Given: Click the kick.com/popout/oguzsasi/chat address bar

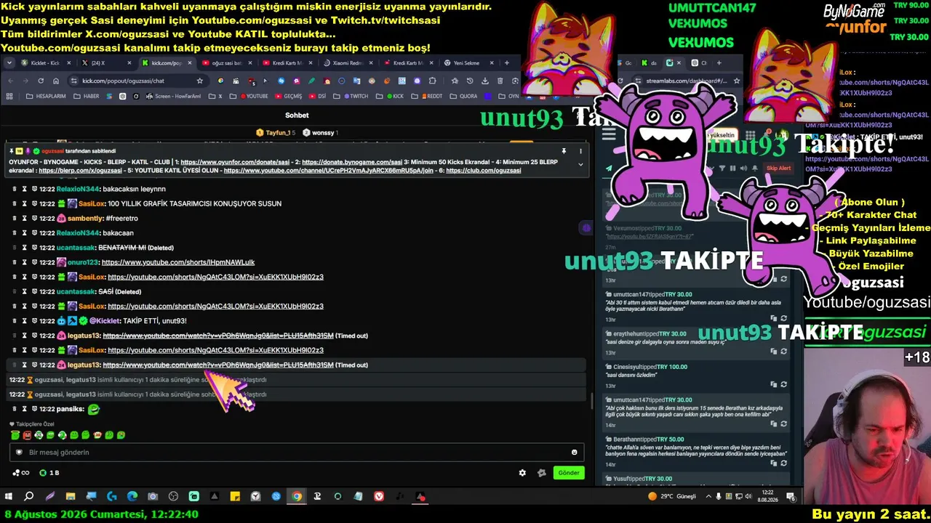Looking at the screenshot, I should 137,81.
